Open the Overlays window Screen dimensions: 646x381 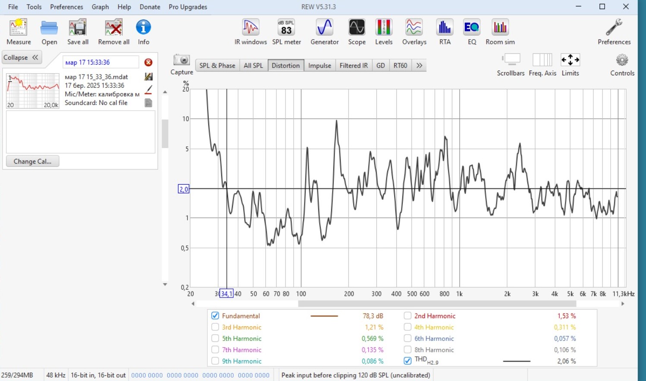coord(414,28)
